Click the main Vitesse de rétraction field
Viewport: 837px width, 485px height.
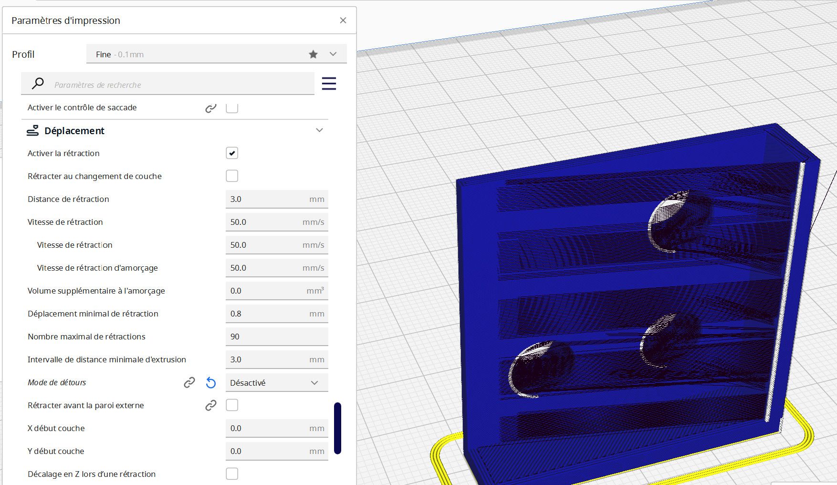[277, 222]
